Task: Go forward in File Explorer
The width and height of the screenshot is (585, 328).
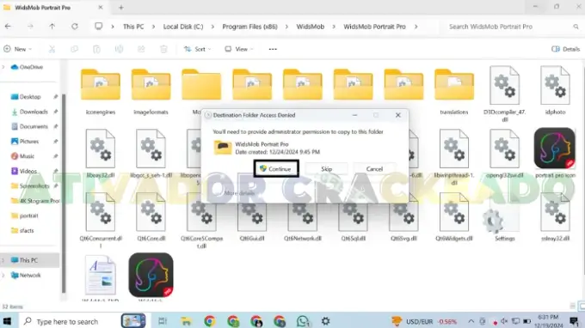Action: [x=30, y=27]
